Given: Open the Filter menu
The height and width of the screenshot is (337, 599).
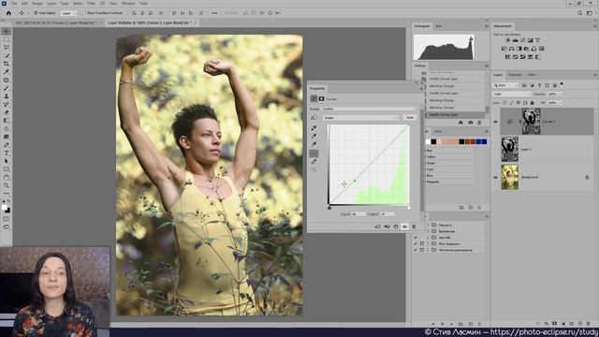Looking at the screenshot, I should [92, 3].
